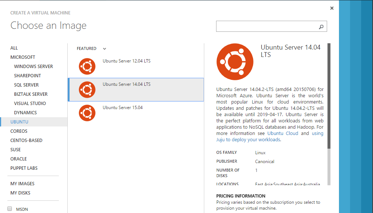Open MY IMAGES section
The height and width of the screenshot is (213, 373).
22,184
